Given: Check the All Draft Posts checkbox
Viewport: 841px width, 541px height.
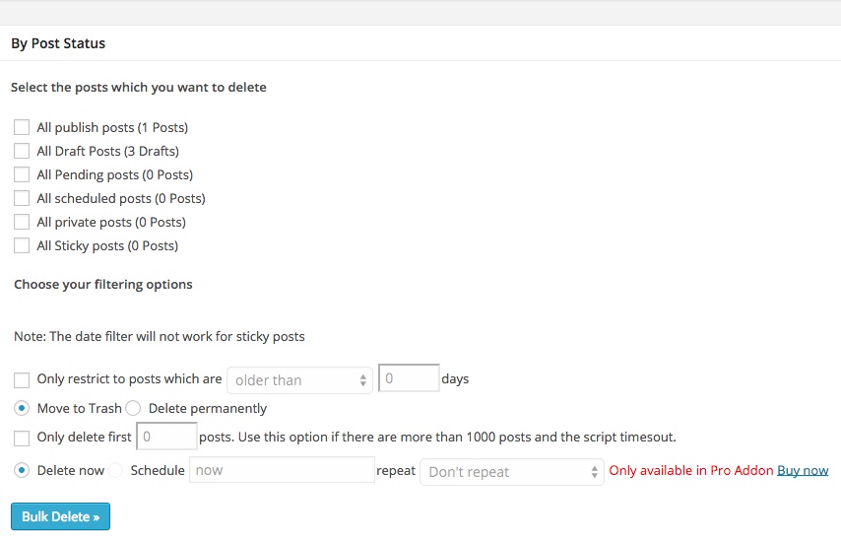Looking at the screenshot, I should click(22, 151).
